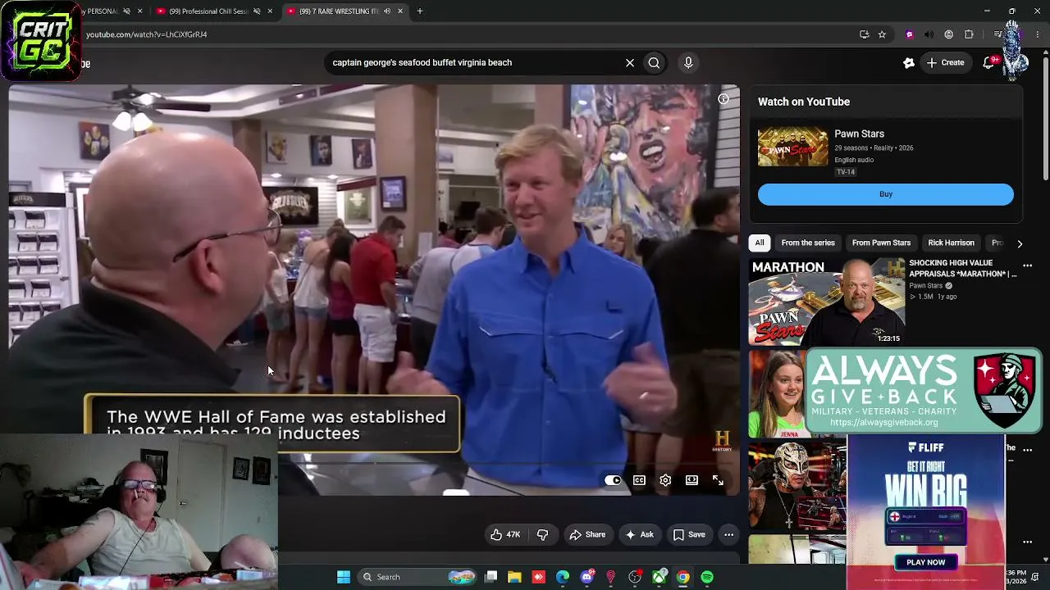Save the video to a playlist
The image size is (1050, 590).
689,534
